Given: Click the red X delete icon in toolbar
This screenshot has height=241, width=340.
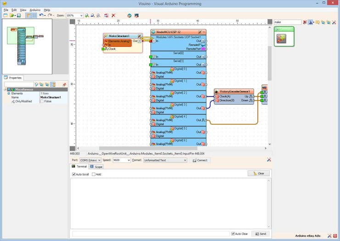Looking at the screenshot, I should (x=113, y=16).
